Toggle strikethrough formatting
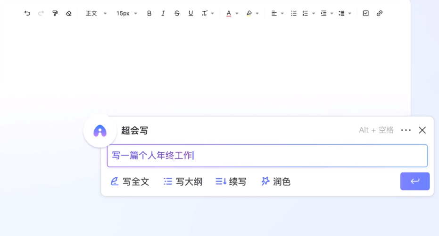 (x=177, y=14)
